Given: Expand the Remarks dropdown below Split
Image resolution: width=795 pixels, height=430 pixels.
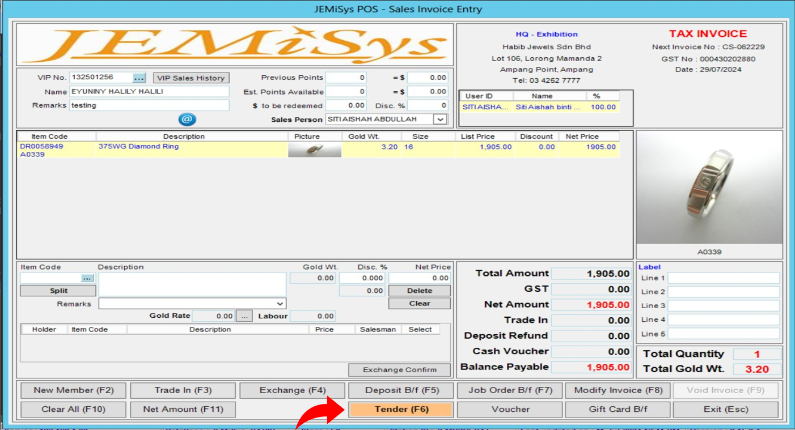Looking at the screenshot, I should tap(280, 304).
